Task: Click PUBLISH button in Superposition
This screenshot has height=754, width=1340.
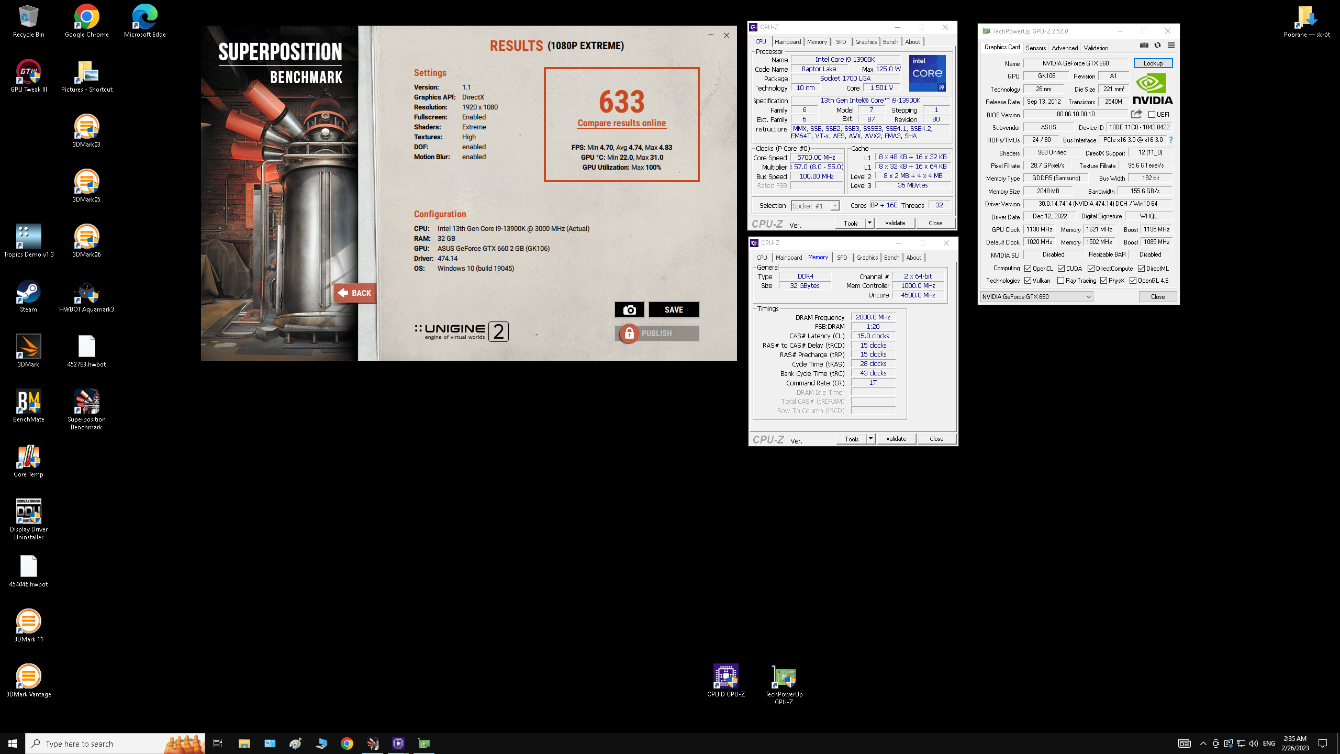Action: pyautogui.click(x=656, y=333)
